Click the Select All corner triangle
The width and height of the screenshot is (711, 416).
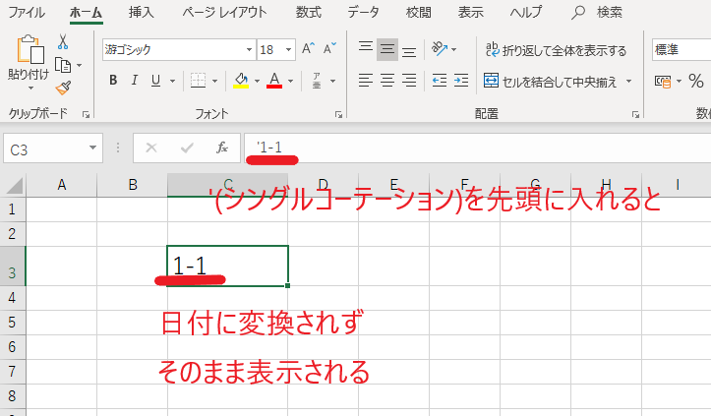pyautogui.click(x=14, y=186)
